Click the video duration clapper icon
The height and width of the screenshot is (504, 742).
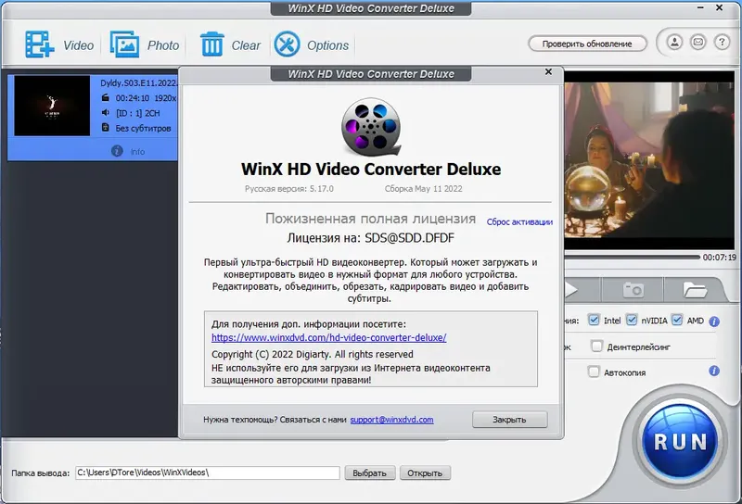[x=106, y=98]
